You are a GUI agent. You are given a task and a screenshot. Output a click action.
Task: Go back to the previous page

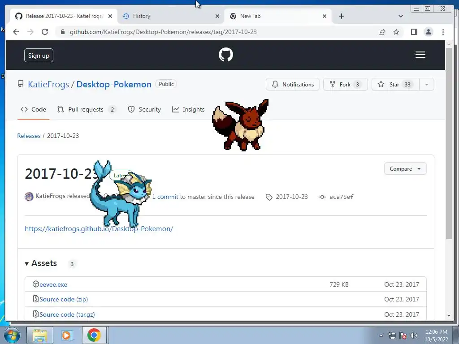pos(16,32)
